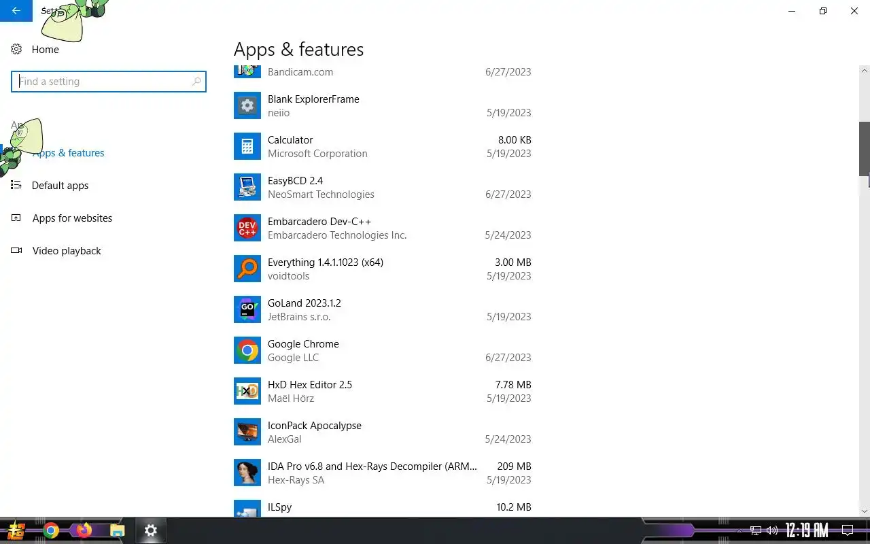Click the network tray icon
The image size is (870, 544).
click(x=755, y=530)
